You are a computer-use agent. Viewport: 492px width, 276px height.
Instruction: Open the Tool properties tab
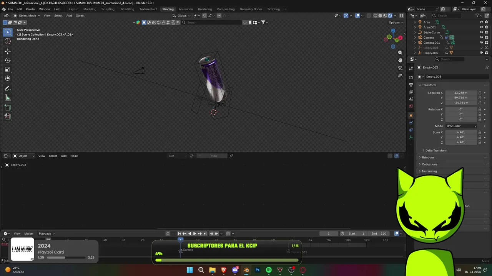[x=411, y=69]
